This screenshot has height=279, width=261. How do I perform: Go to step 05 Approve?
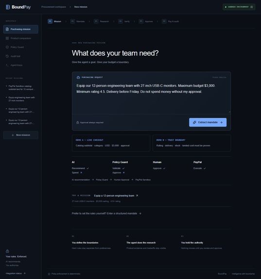(146, 21)
